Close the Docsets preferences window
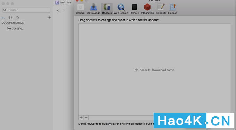Image resolution: width=236 pixels, height=130 pixels. point(77,0)
